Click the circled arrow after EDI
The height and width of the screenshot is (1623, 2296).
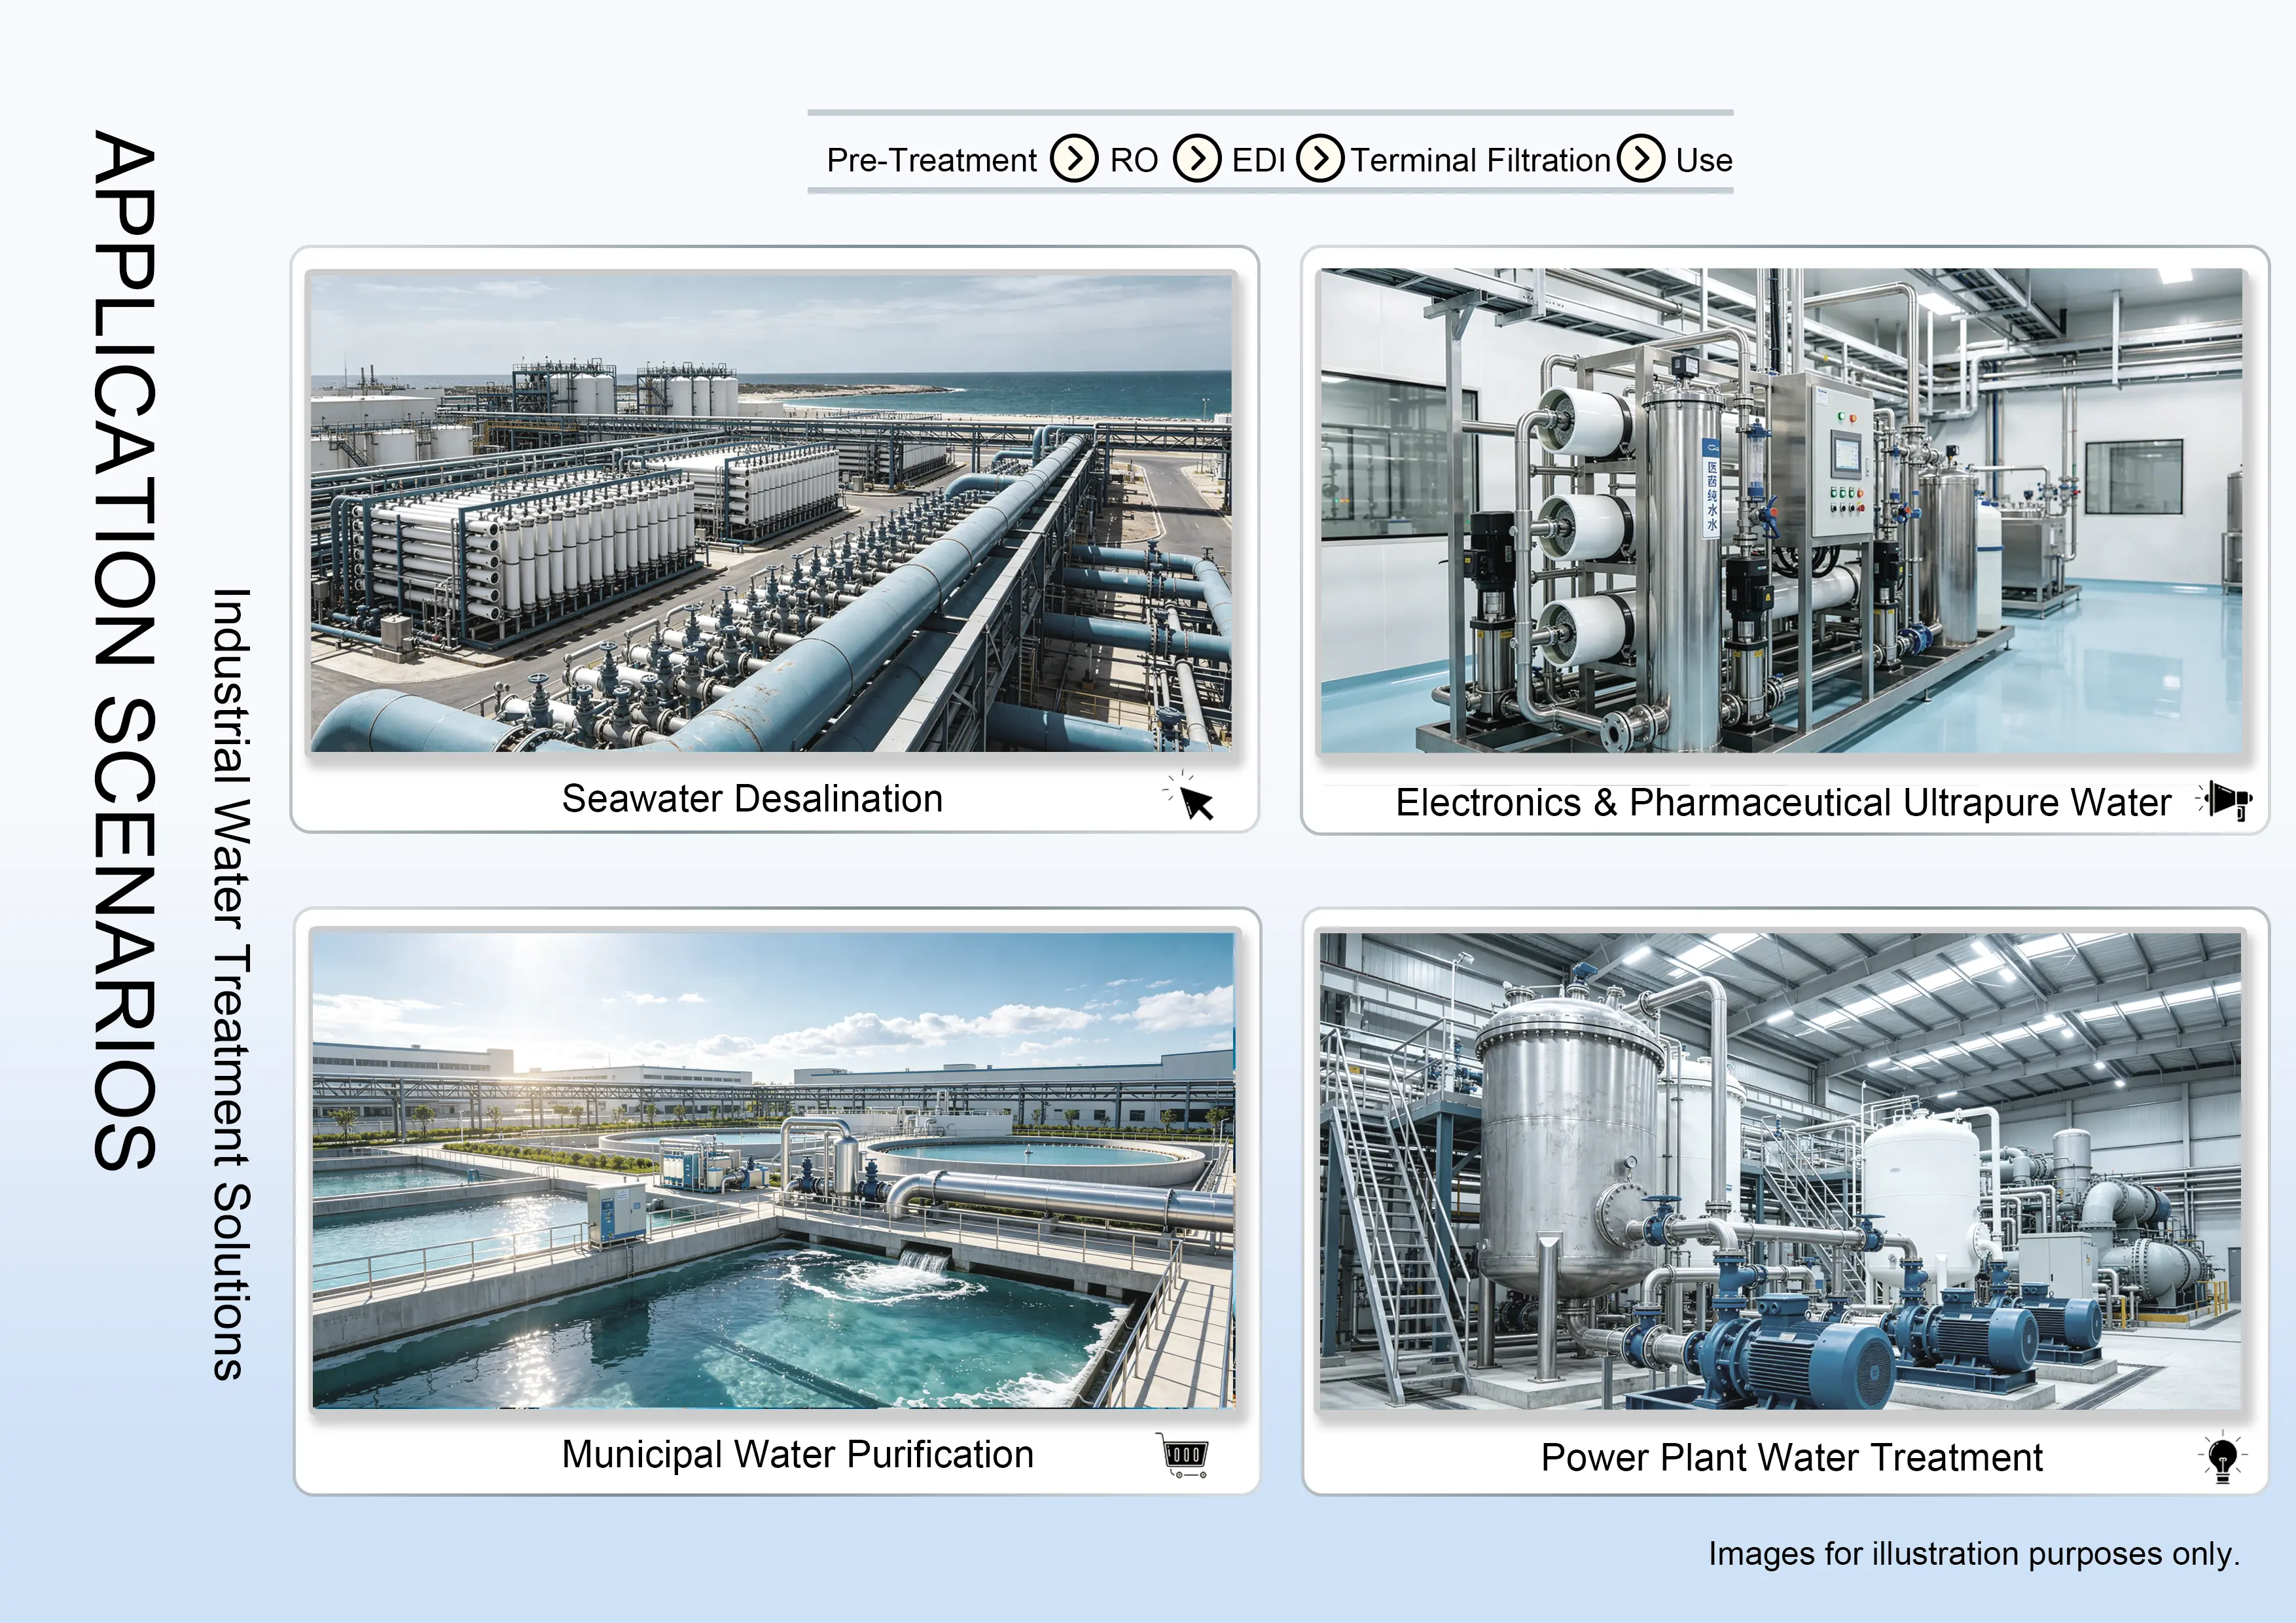[x=1320, y=159]
